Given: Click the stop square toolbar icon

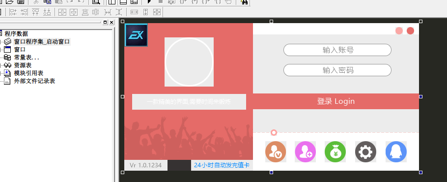Looking at the screenshot, I should (161, 1).
